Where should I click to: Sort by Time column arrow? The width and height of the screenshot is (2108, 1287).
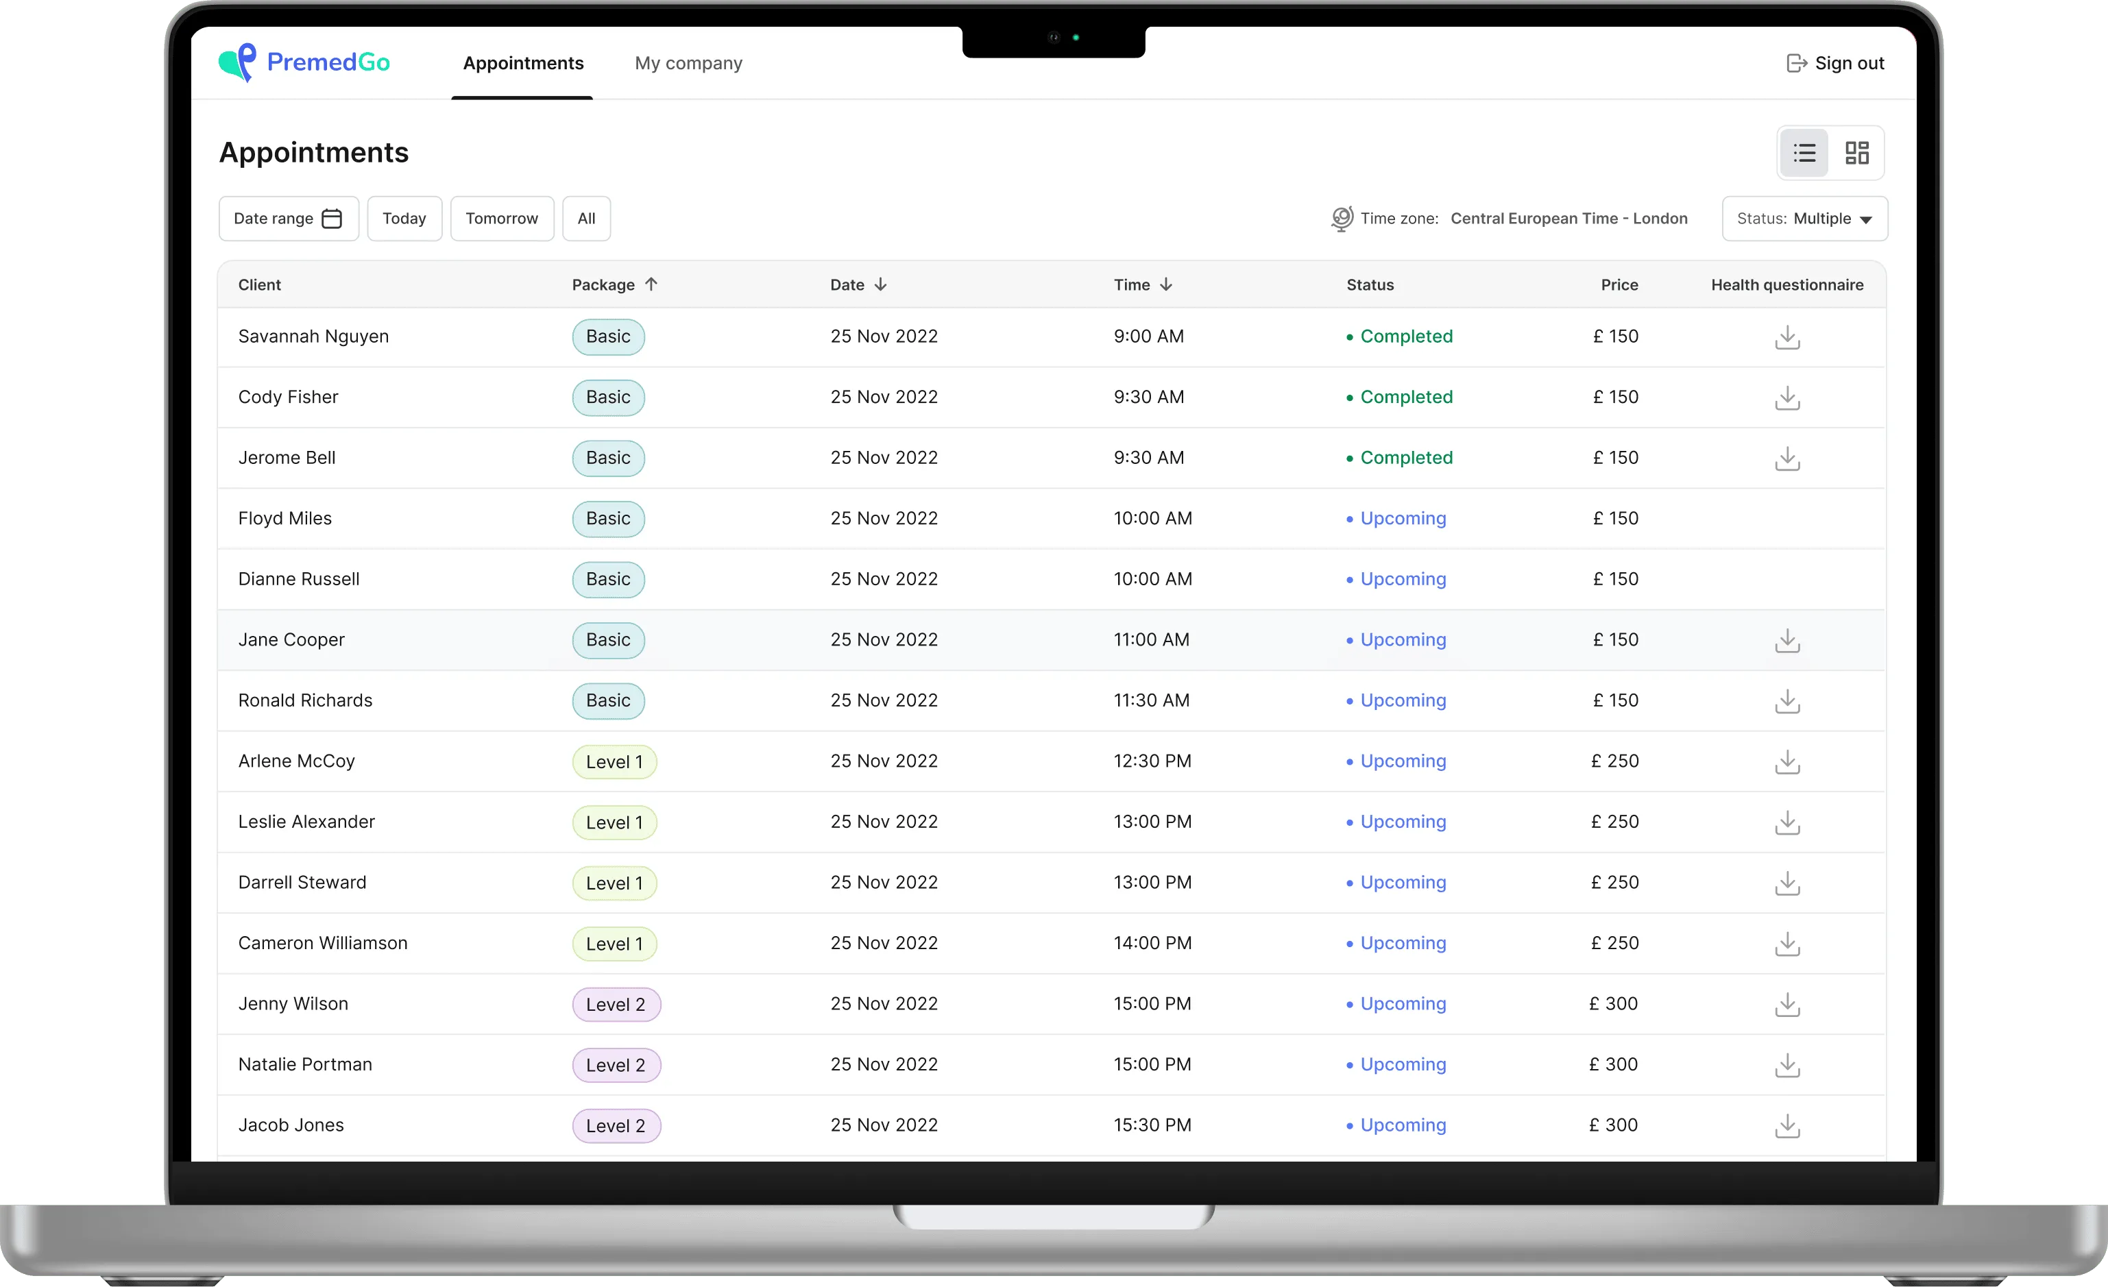pos(1166,284)
